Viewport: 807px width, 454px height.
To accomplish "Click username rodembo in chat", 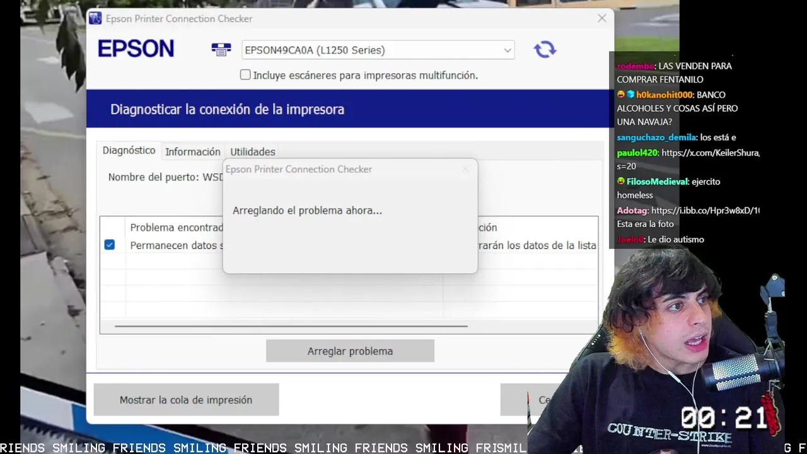I will point(636,66).
